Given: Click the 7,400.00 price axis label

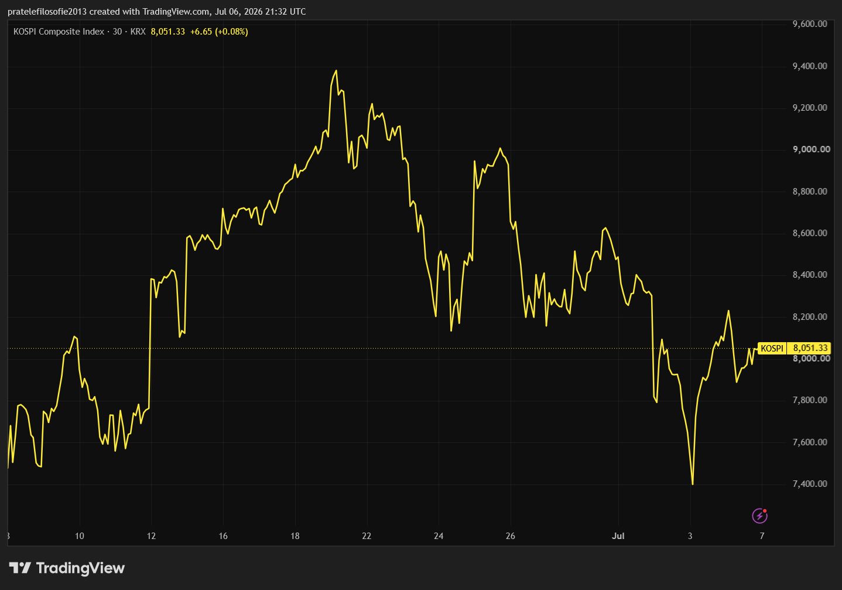Looking at the screenshot, I should click(x=810, y=484).
